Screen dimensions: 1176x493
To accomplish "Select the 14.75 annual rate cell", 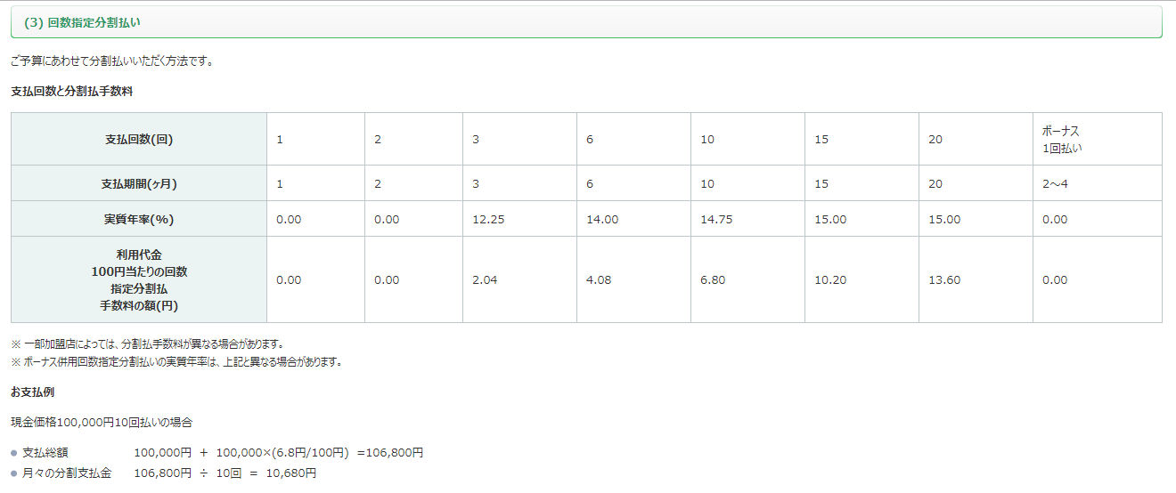I will [x=716, y=220].
